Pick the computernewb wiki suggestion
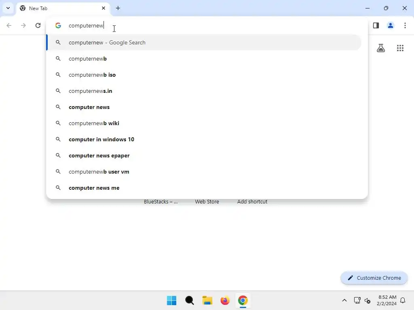The width and height of the screenshot is (414, 310). pyautogui.click(x=204, y=123)
